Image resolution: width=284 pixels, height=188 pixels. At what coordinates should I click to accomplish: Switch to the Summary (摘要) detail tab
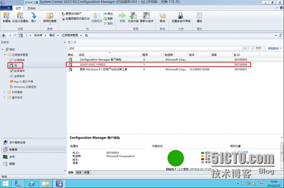tap(71, 173)
